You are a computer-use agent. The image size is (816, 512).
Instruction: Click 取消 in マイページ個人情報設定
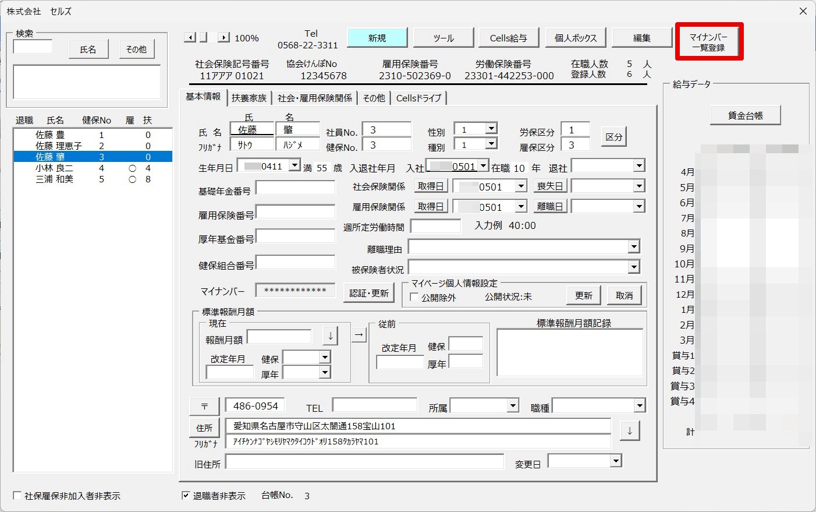point(625,295)
